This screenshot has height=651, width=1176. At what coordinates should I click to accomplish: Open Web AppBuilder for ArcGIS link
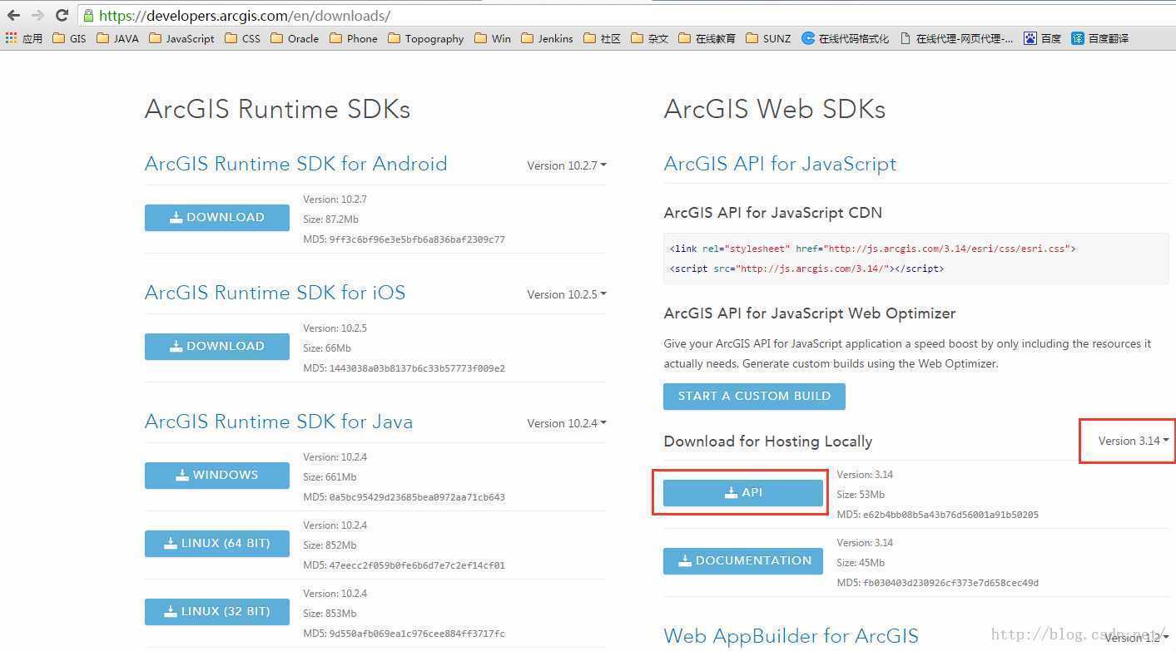pyautogui.click(x=791, y=636)
